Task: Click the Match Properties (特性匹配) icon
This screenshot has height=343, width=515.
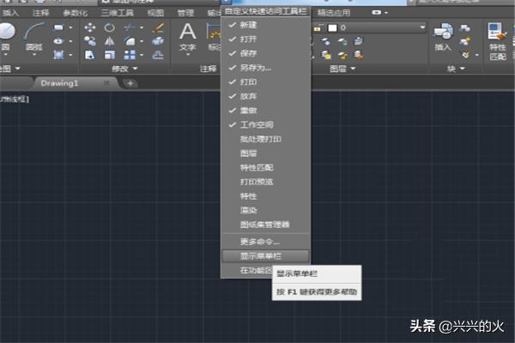Action: [x=498, y=36]
